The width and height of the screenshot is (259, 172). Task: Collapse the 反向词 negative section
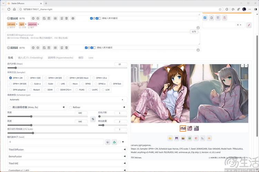pos(9,48)
